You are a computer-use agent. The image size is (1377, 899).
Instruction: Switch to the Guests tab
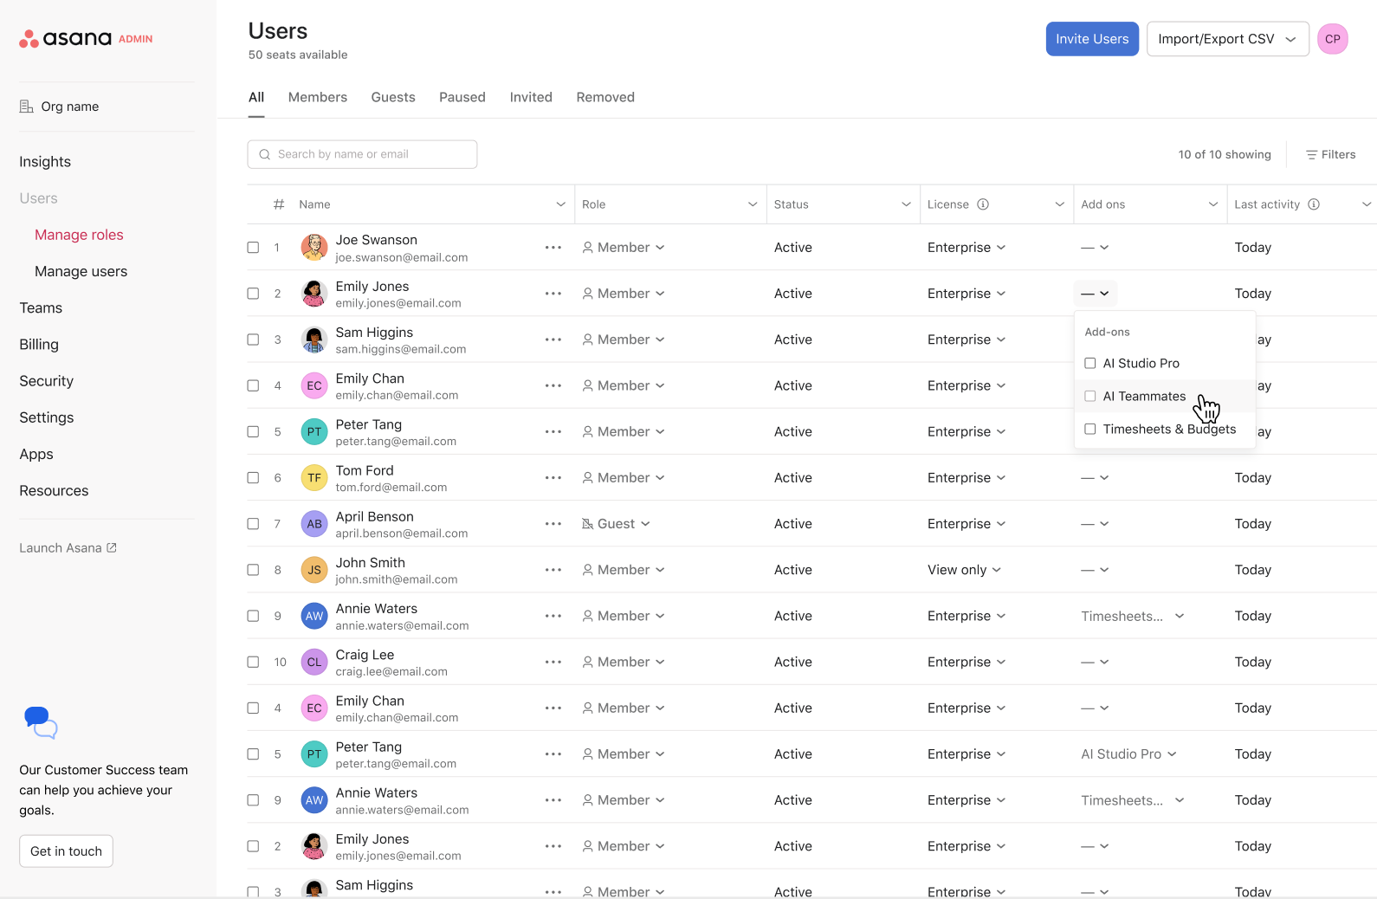[x=393, y=97]
